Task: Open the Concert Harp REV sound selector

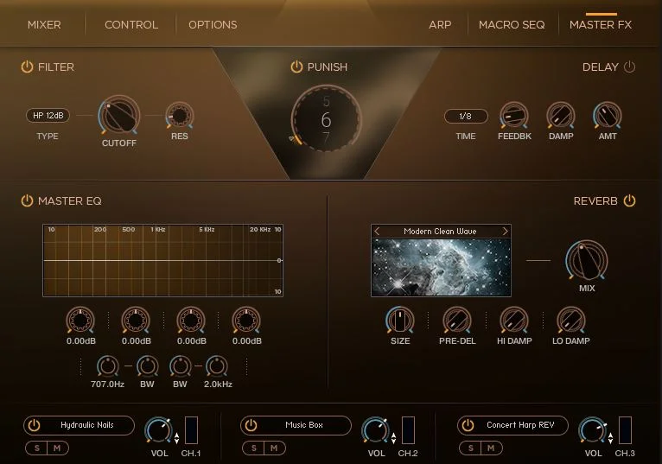Action: click(520, 425)
